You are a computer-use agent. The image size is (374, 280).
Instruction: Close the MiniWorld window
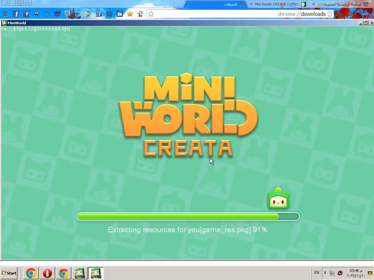pos(371,23)
